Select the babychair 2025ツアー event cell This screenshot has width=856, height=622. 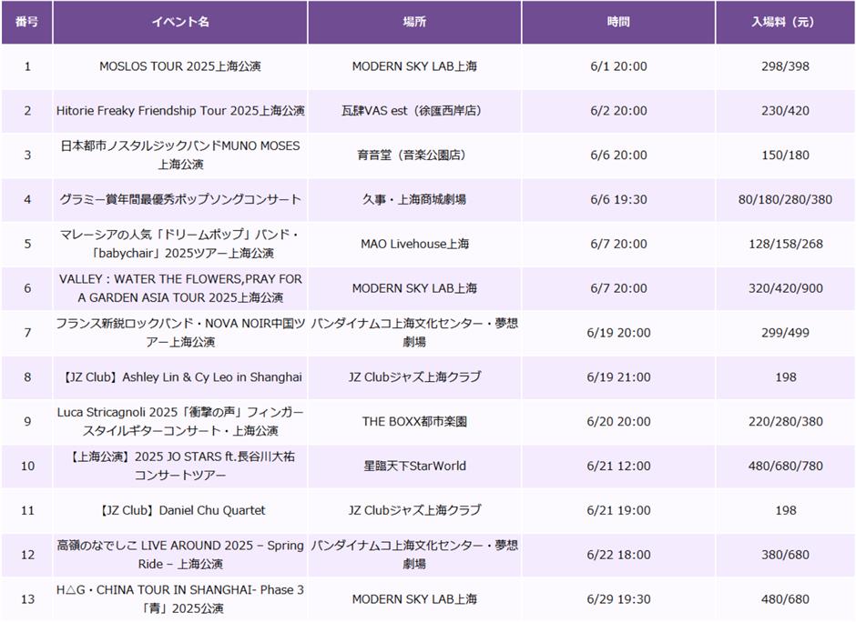180,244
